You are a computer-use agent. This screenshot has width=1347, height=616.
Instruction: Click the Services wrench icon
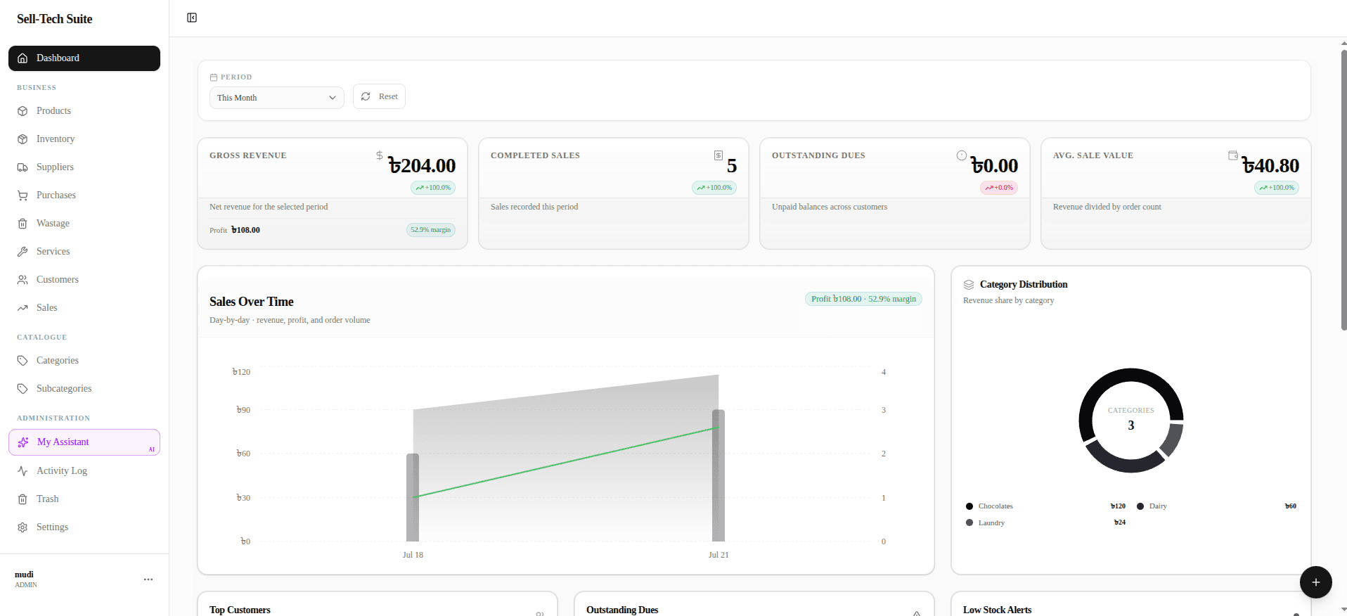click(22, 252)
